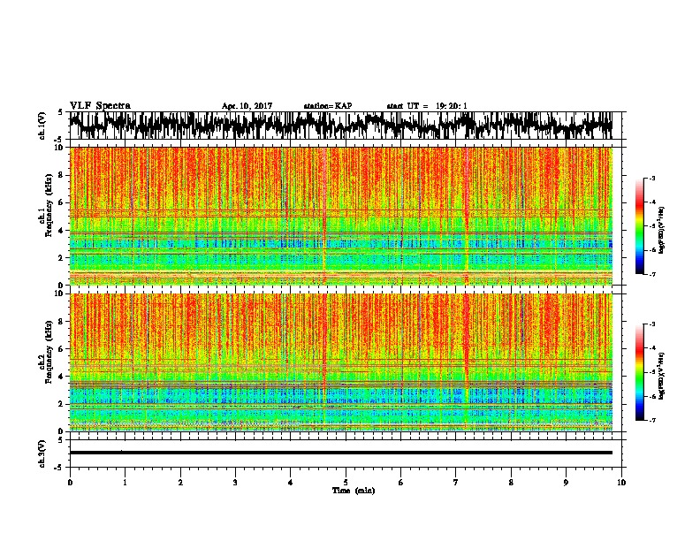
Task: Click the thick black ch.3 trace line
Action: click(x=341, y=453)
